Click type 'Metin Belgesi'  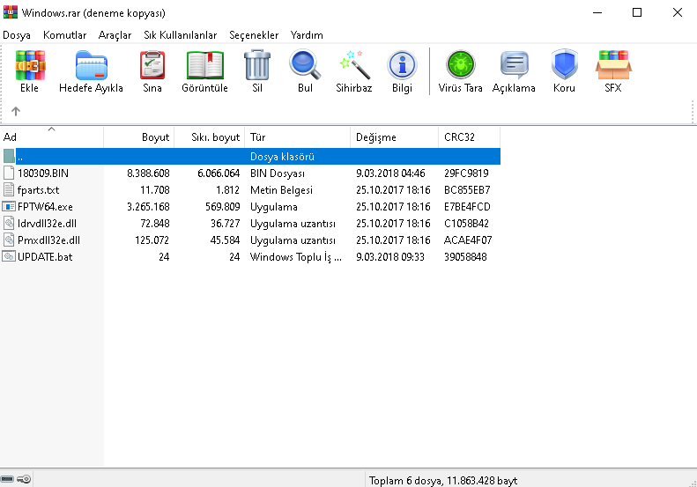click(x=281, y=189)
